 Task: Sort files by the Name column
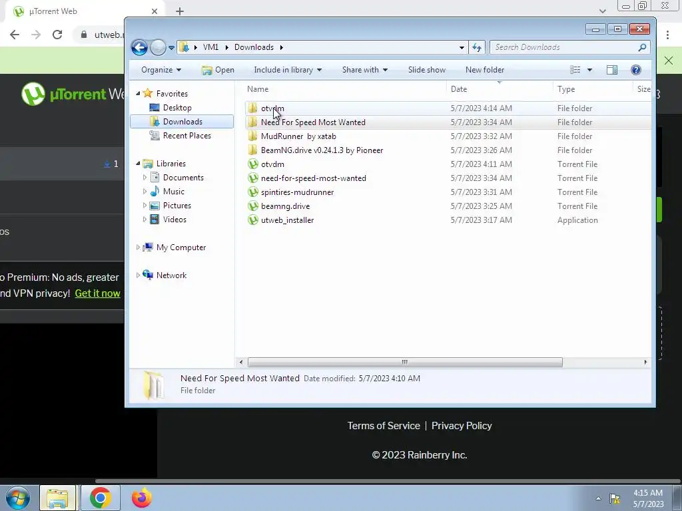click(x=258, y=89)
